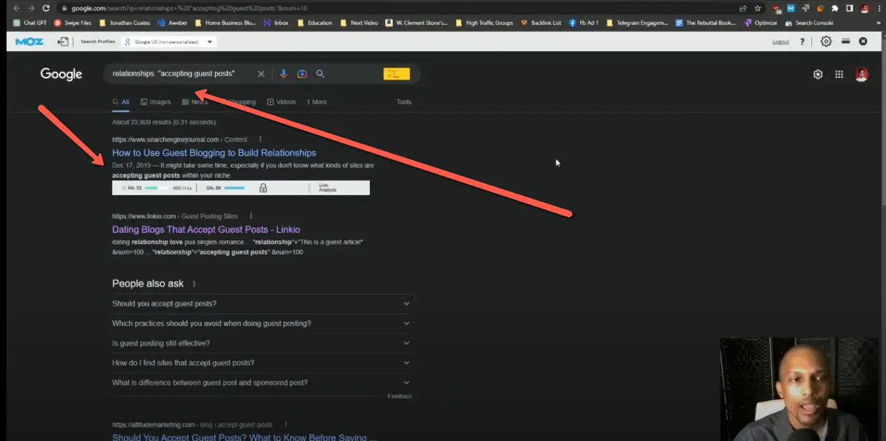886x441 pixels.
Task: Click the voice search microphone icon
Action: pyautogui.click(x=283, y=73)
